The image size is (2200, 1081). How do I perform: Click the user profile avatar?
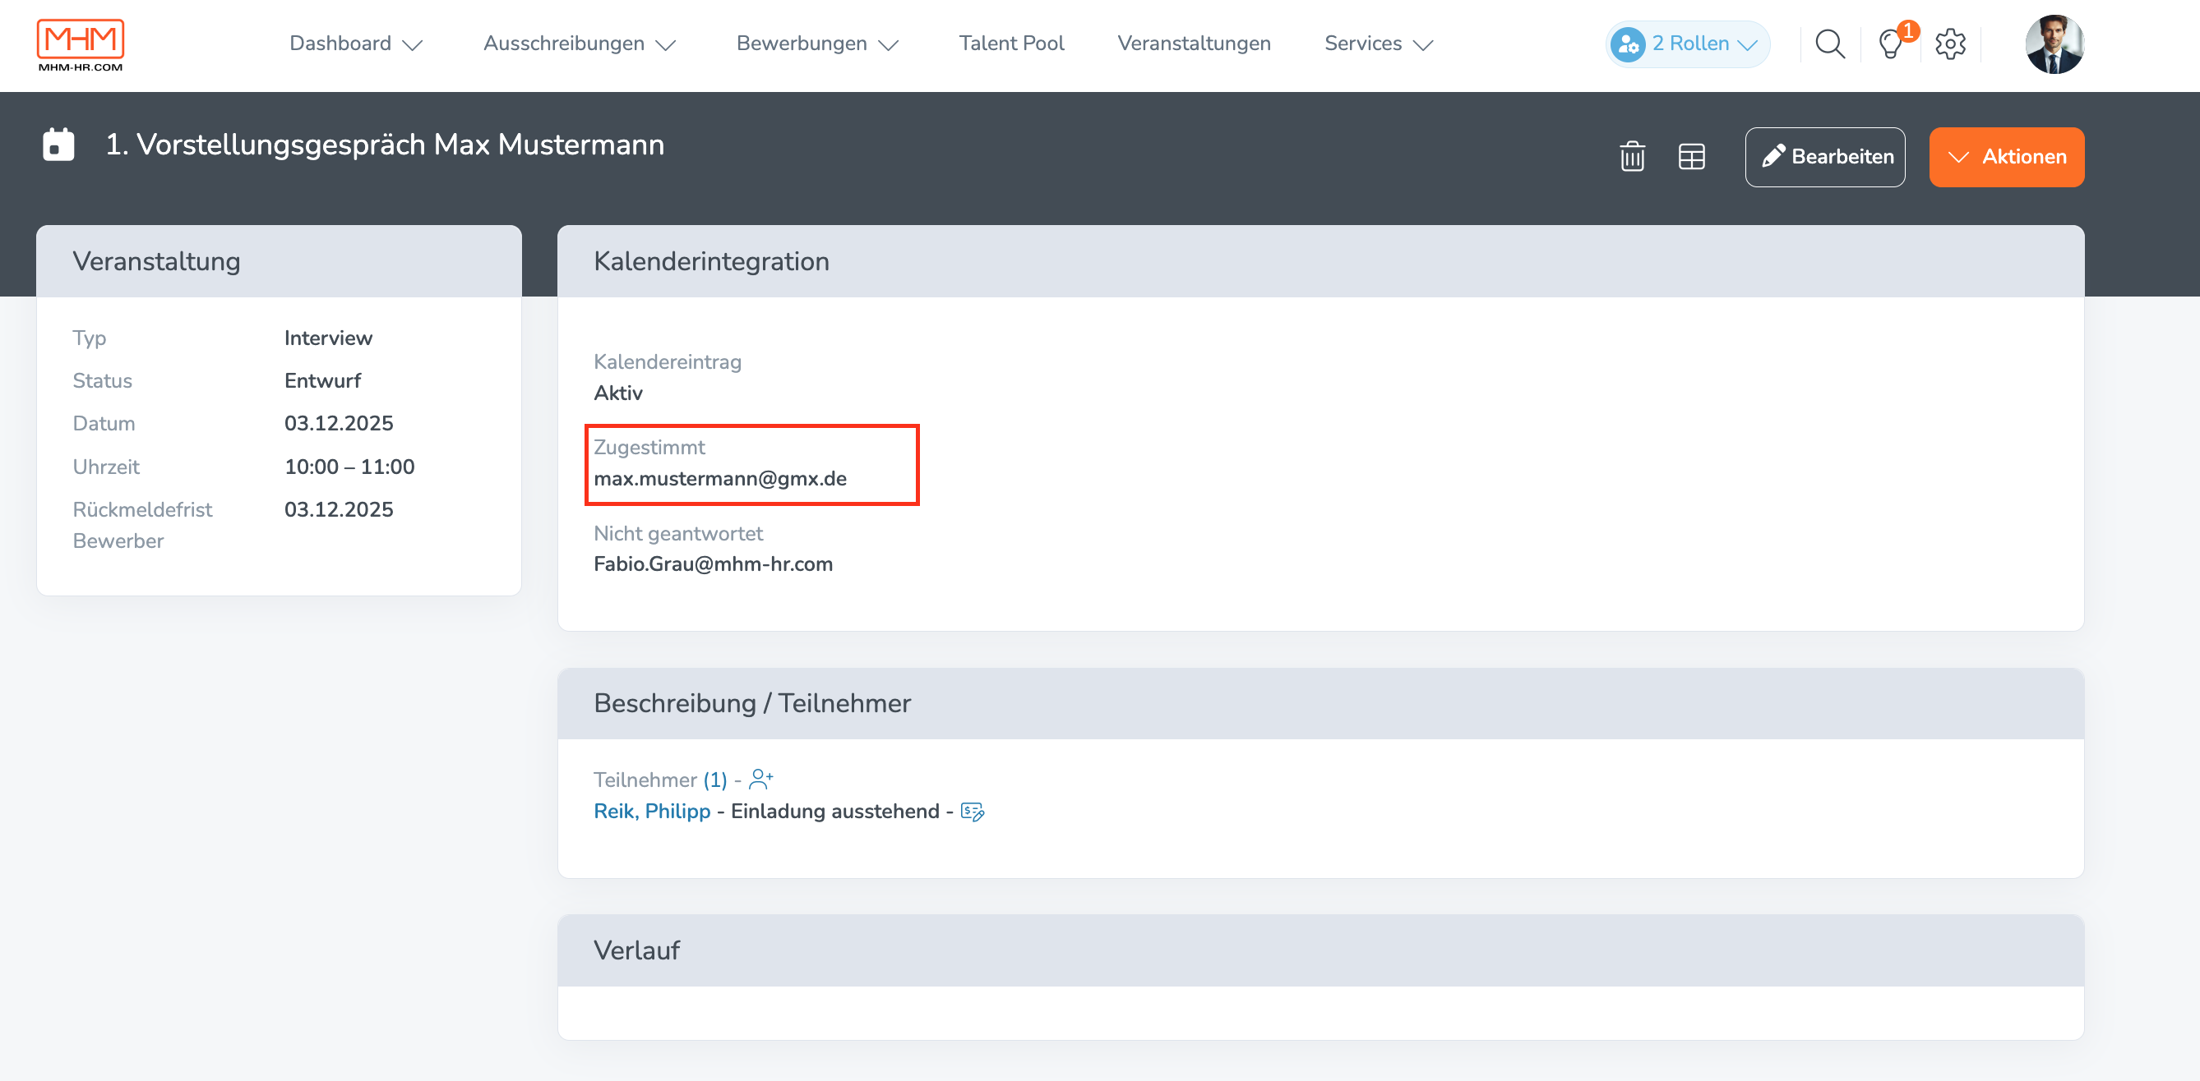tap(2054, 44)
